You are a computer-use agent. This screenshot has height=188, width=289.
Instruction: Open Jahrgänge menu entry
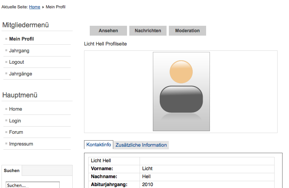(21, 74)
